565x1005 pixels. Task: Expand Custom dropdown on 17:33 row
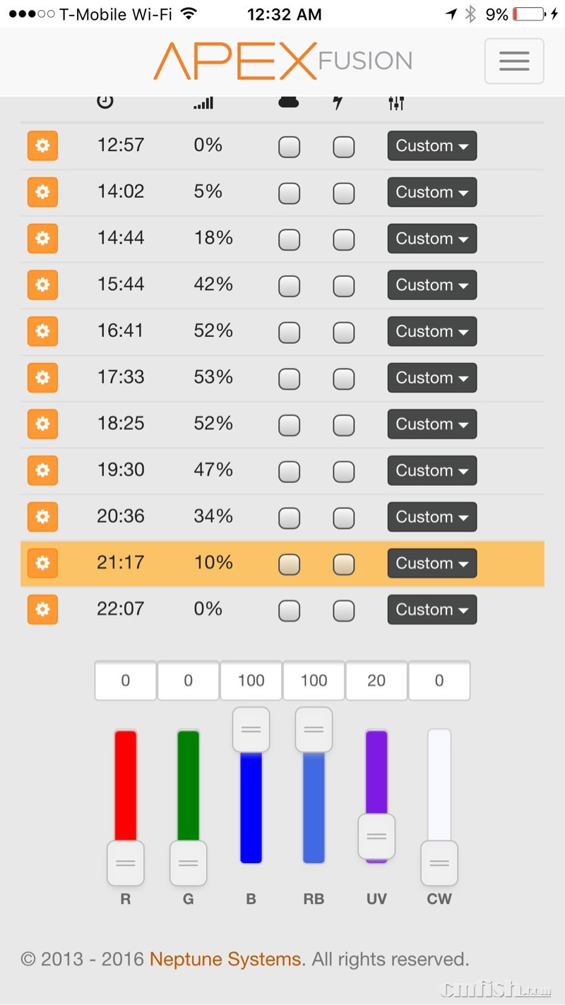tap(432, 378)
